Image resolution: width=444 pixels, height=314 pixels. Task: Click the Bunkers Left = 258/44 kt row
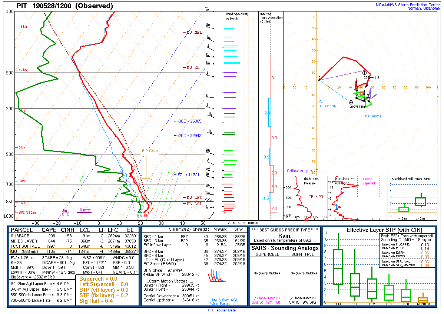point(171,290)
